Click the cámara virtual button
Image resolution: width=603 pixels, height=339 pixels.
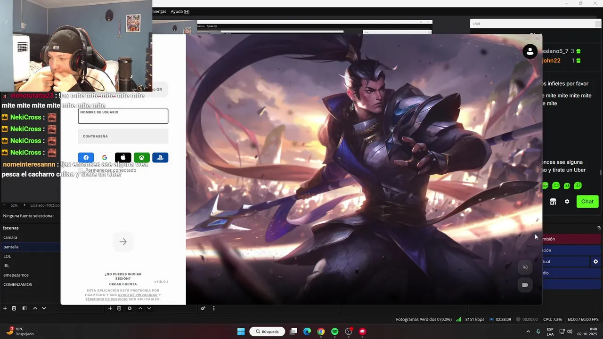pos(566,261)
